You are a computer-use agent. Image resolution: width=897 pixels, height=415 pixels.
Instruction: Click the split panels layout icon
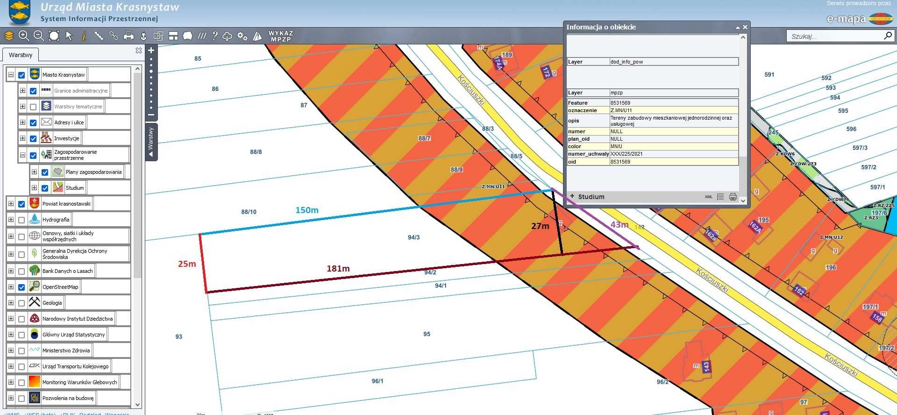pyautogui.click(x=173, y=36)
